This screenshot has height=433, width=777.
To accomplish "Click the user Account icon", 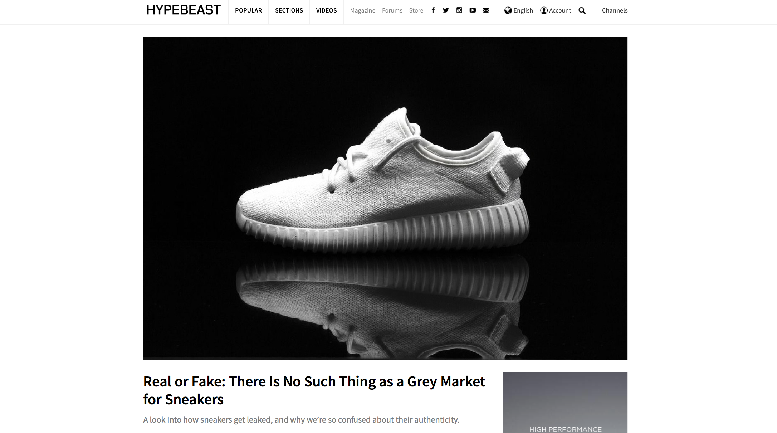I will [544, 10].
